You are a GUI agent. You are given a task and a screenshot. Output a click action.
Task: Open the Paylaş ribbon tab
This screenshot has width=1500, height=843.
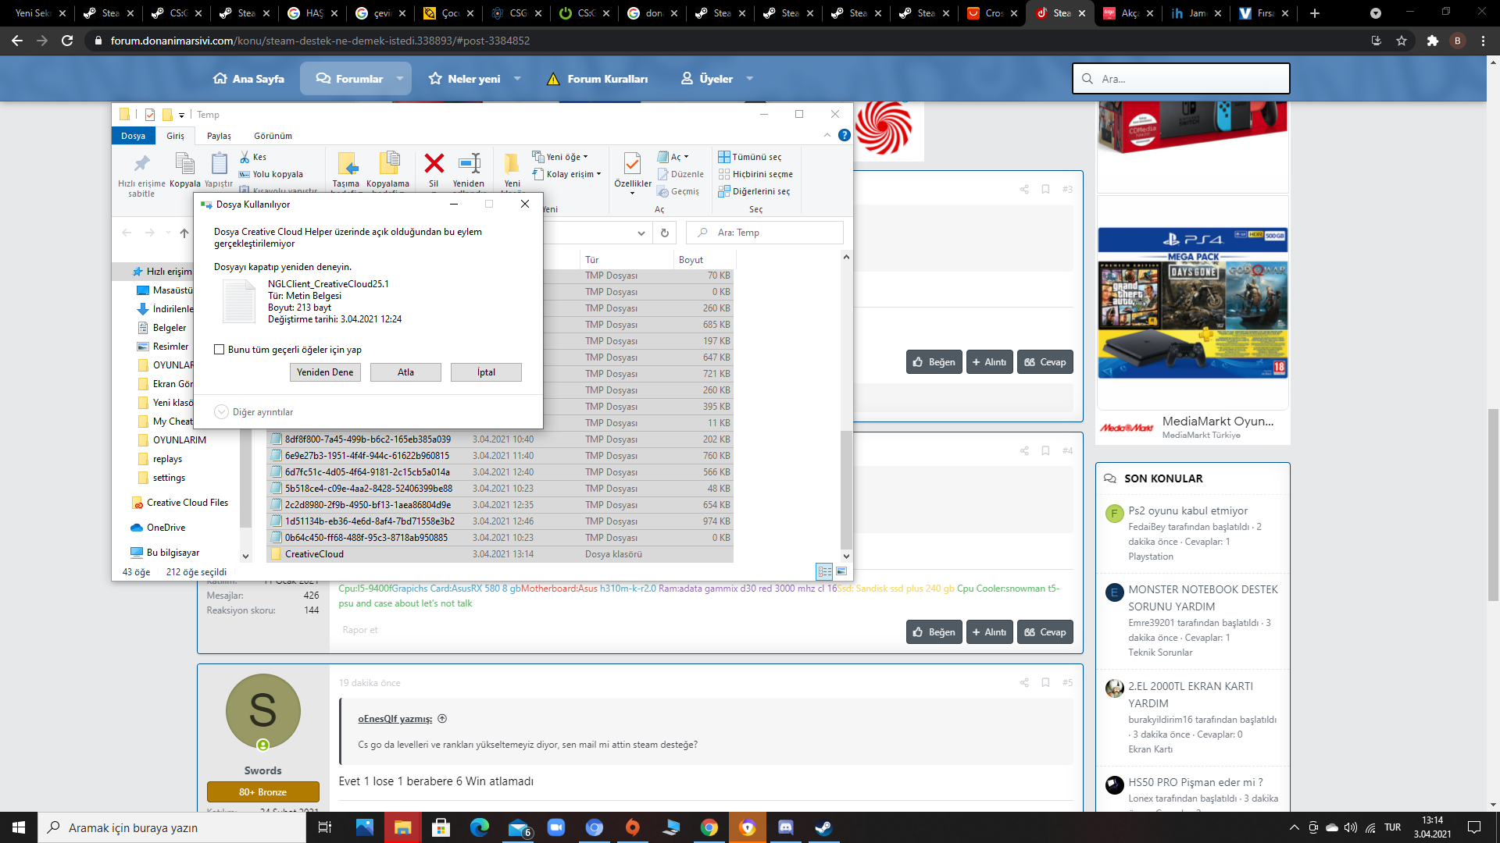coord(219,136)
